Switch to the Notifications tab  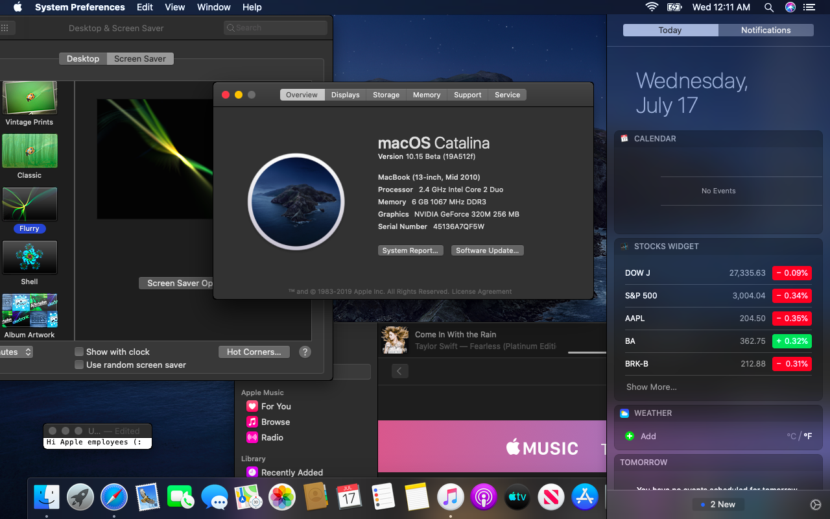766,30
